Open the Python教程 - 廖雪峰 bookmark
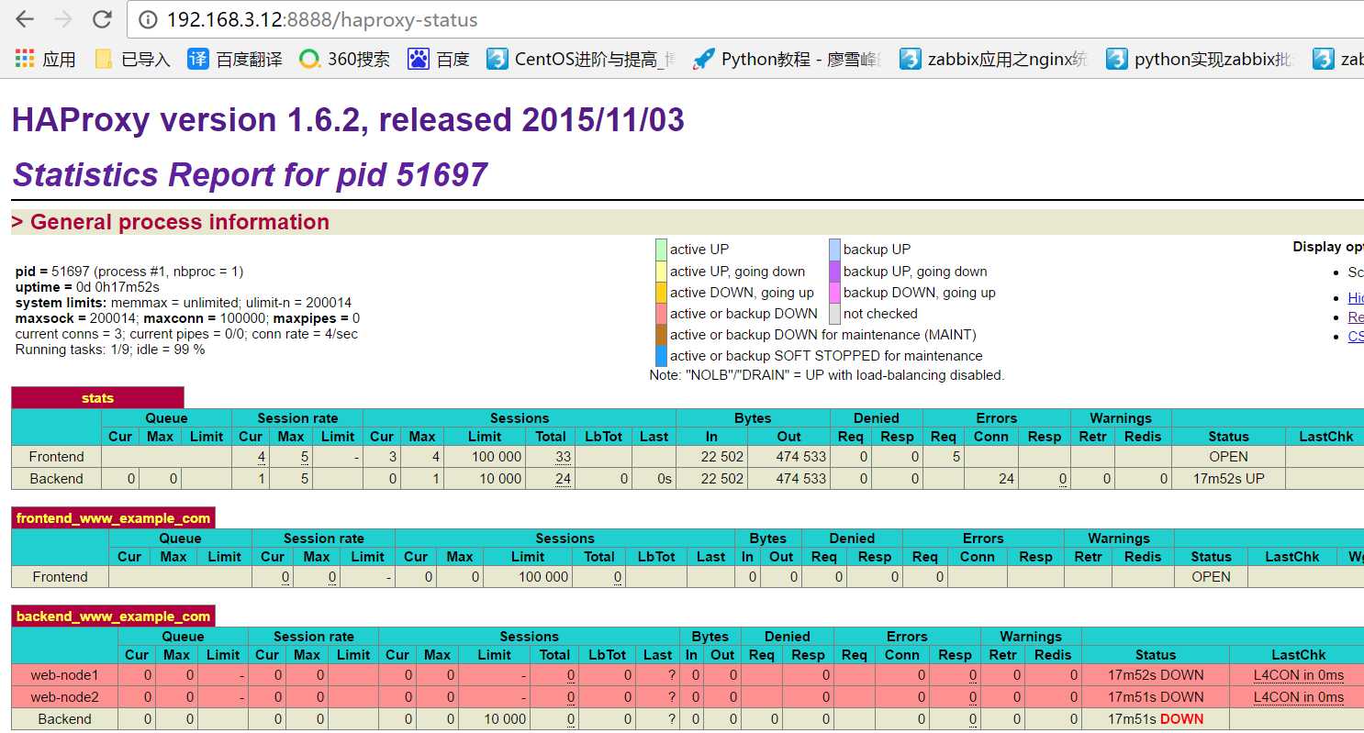 (x=788, y=59)
